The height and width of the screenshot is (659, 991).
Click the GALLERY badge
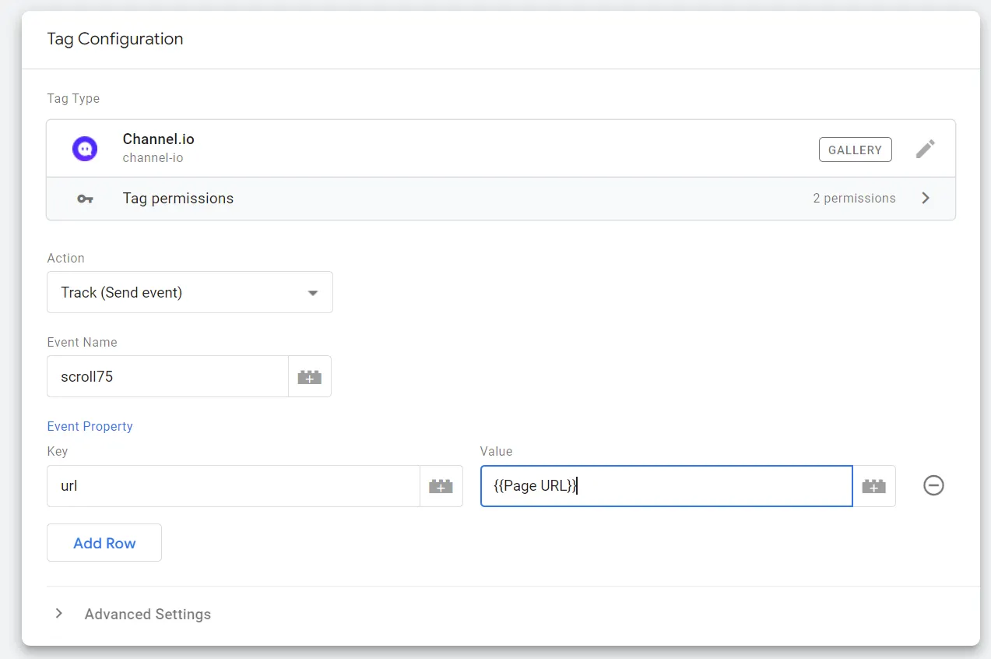(855, 150)
